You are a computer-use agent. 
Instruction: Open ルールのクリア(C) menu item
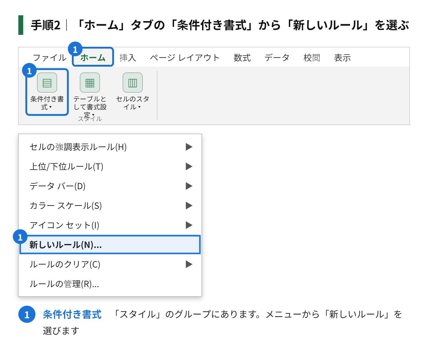(110, 264)
